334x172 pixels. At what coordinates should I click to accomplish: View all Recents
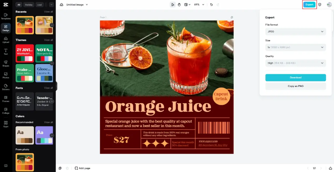point(48,12)
